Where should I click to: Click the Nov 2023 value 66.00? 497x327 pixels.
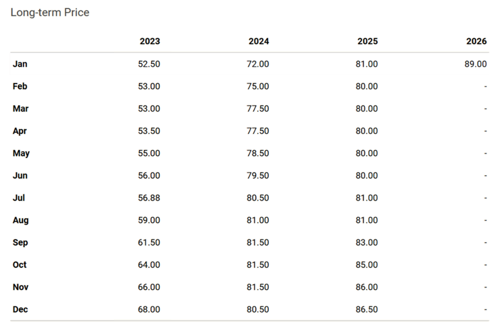149,287
